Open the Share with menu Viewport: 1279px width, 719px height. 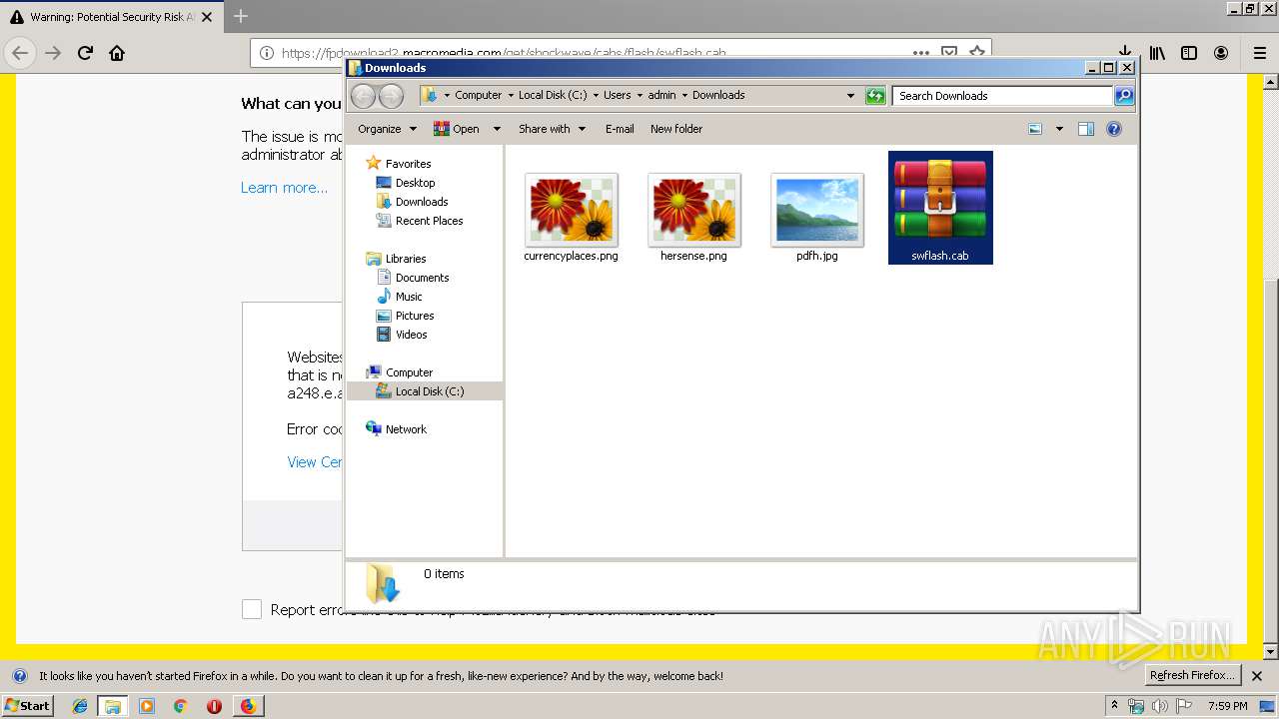point(552,129)
